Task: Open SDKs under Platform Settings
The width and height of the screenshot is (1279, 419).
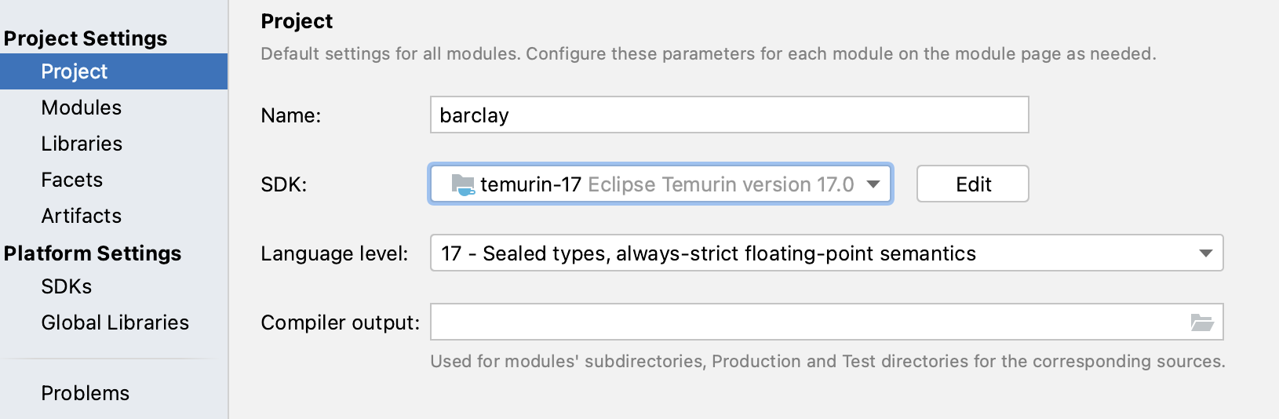Action: coord(67,286)
